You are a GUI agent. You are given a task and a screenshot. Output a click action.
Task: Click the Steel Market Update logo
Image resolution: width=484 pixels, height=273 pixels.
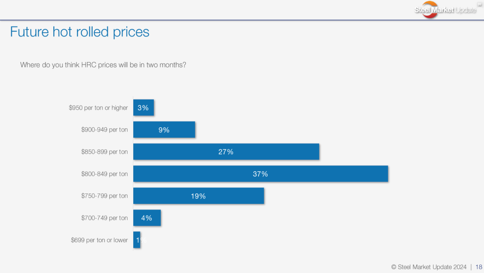(445, 10)
